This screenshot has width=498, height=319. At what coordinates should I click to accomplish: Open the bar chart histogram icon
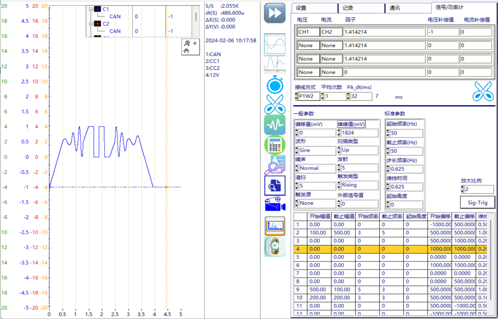pos(275,226)
